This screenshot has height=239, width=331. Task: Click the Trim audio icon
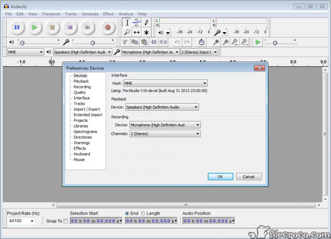coord(154,43)
